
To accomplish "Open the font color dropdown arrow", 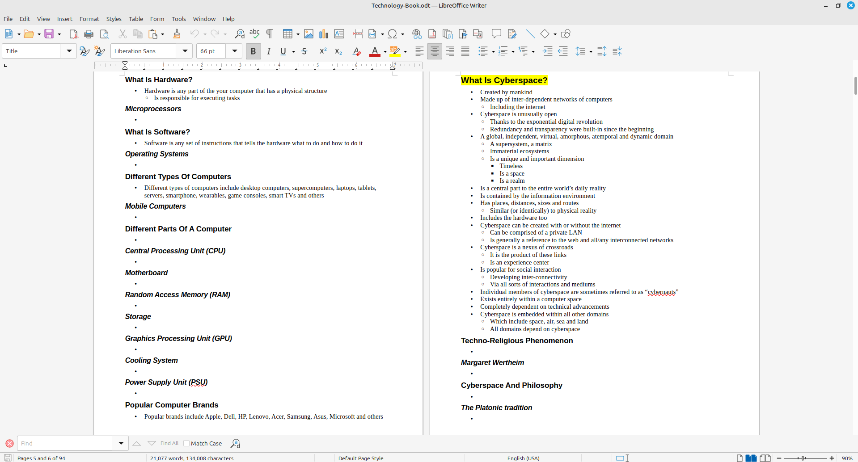I will 385,52.
